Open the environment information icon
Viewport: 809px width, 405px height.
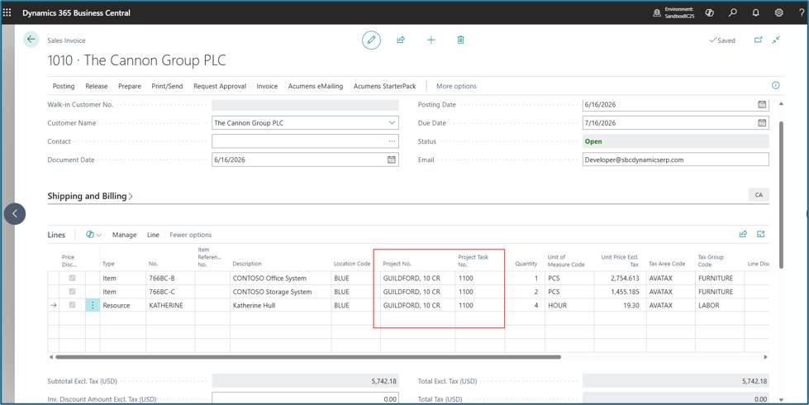657,13
